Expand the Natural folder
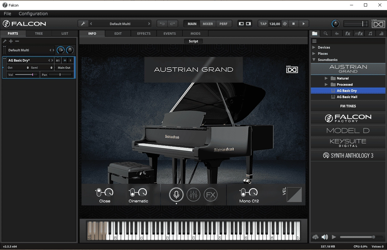This screenshot has height=250, width=387. (326, 78)
